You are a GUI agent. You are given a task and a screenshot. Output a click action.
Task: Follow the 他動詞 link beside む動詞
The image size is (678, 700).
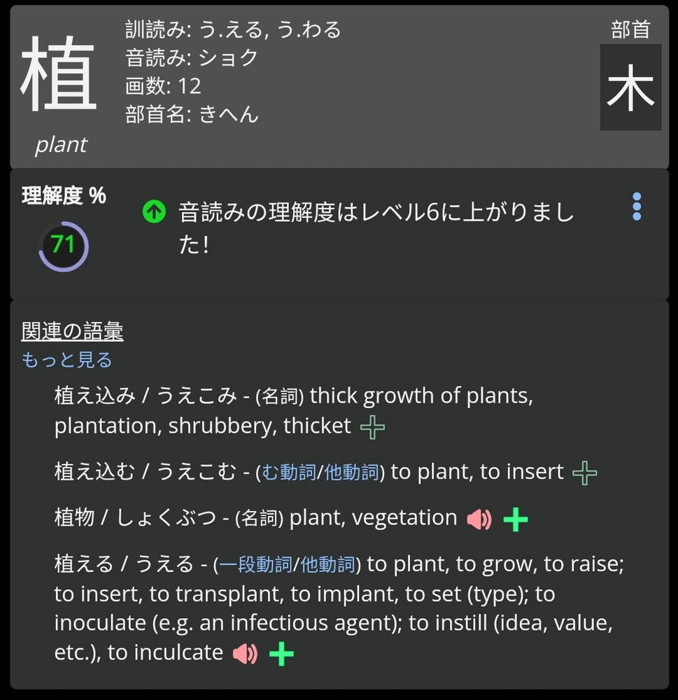pyautogui.click(x=351, y=472)
